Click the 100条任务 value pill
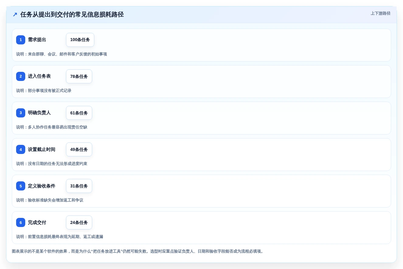The image size is (403, 269). click(80, 40)
